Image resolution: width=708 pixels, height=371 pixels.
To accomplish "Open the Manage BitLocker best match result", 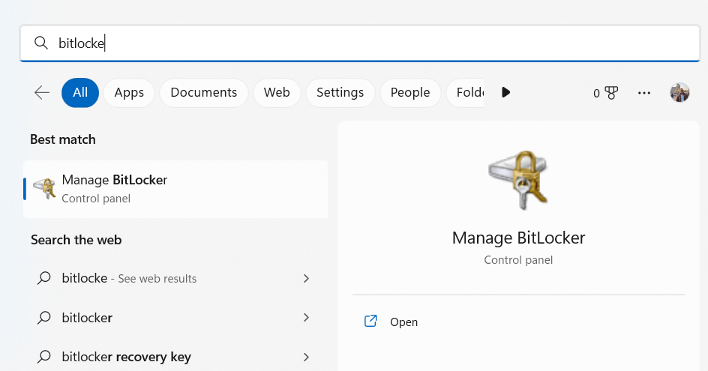I will 175,189.
